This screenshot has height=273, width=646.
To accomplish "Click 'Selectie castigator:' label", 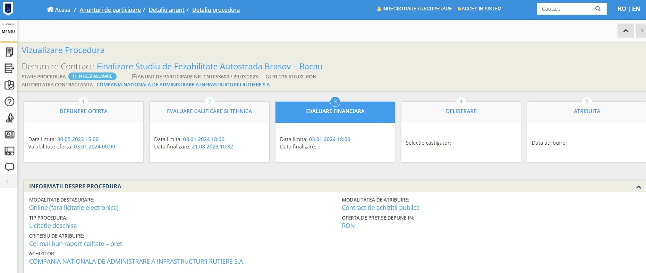I will [x=428, y=143].
